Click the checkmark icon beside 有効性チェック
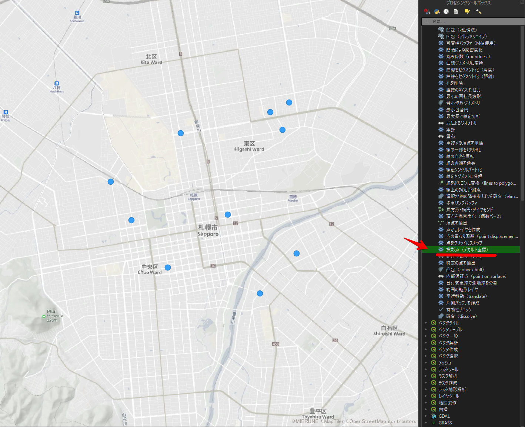 point(441,309)
